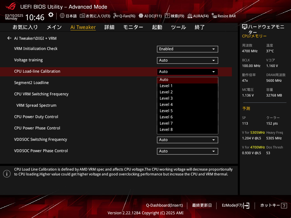The width and height of the screenshot is (291, 218).
Task: Select Level 5 option
Action: click(x=188, y=111)
